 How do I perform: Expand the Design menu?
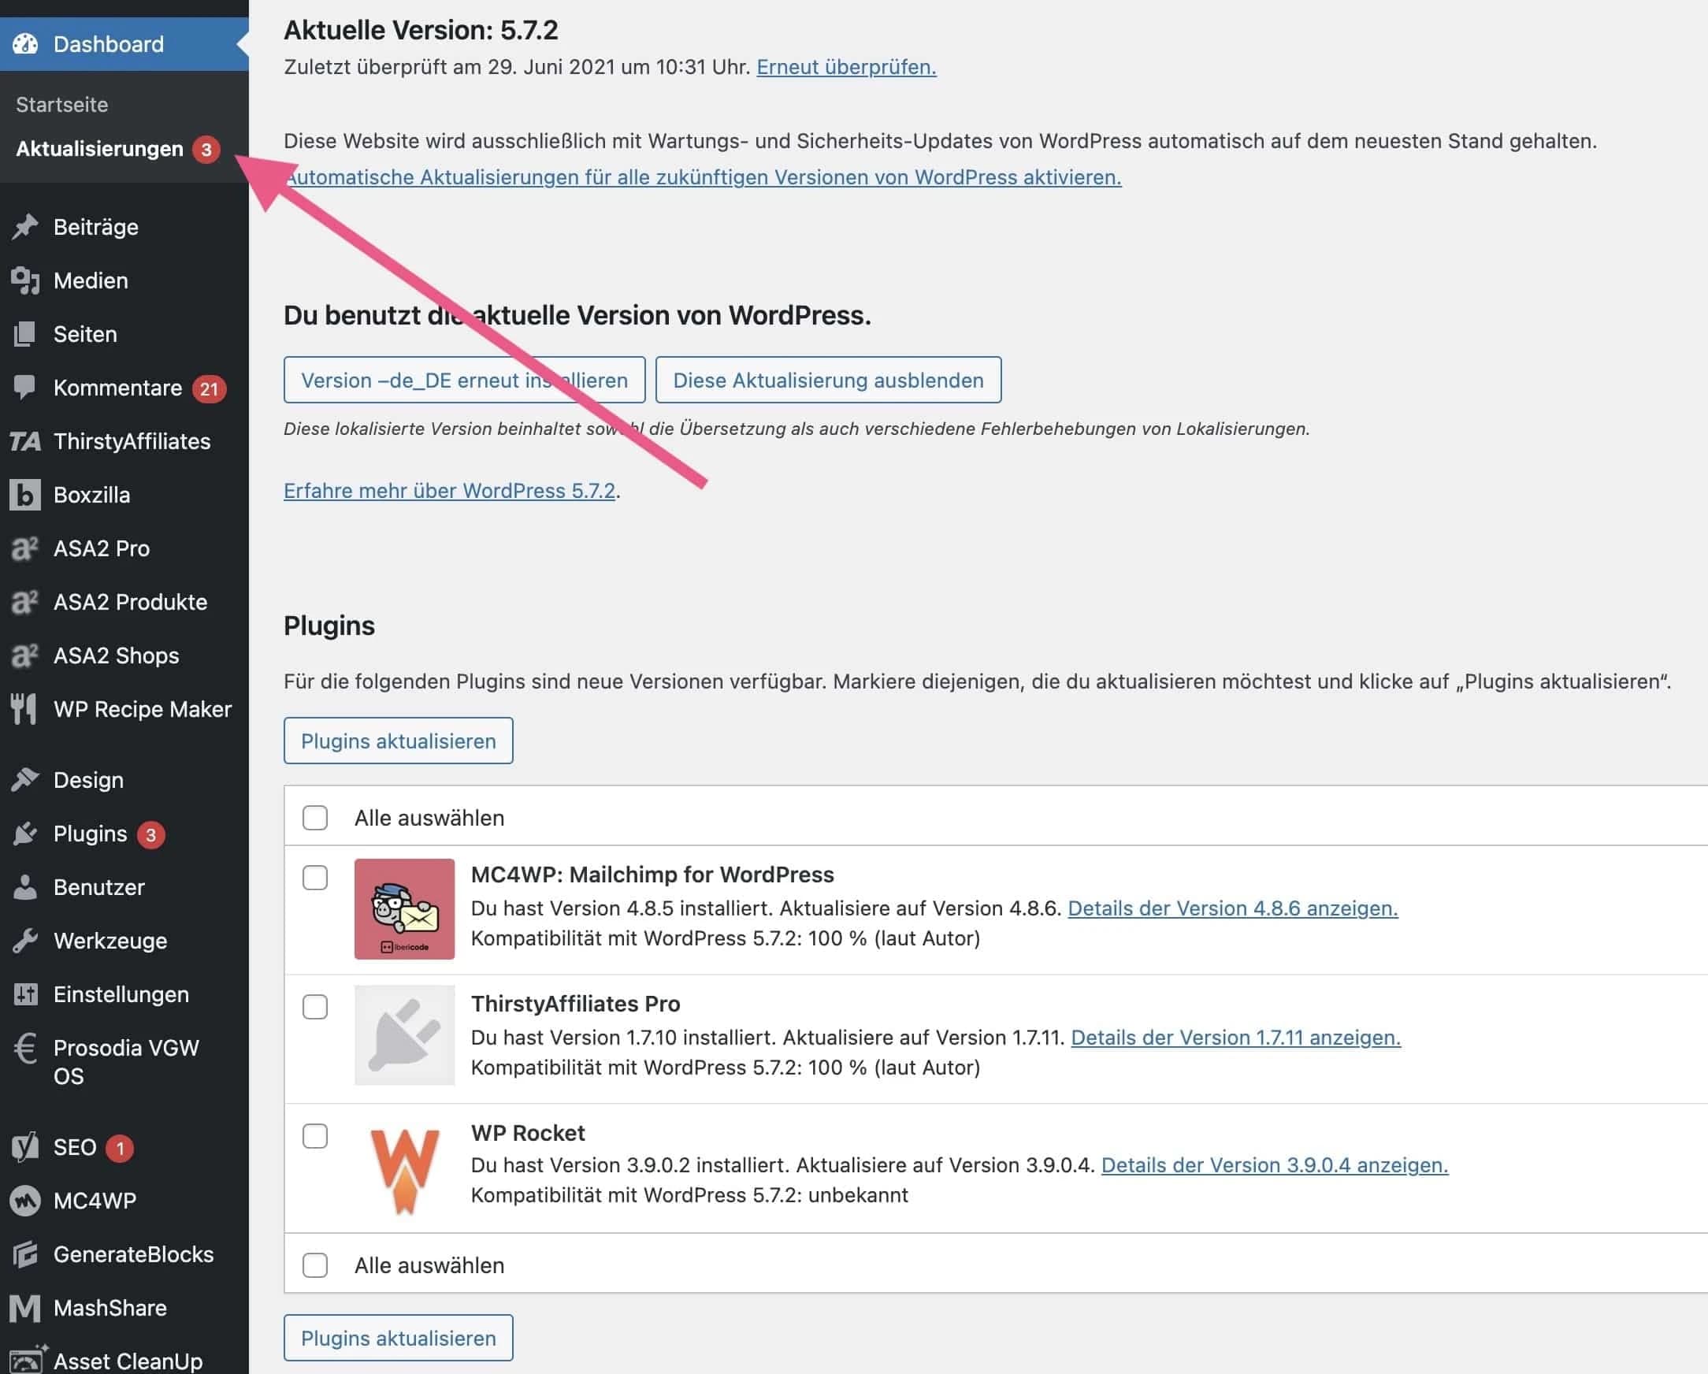pyautogui.click(x=87, y=780)
